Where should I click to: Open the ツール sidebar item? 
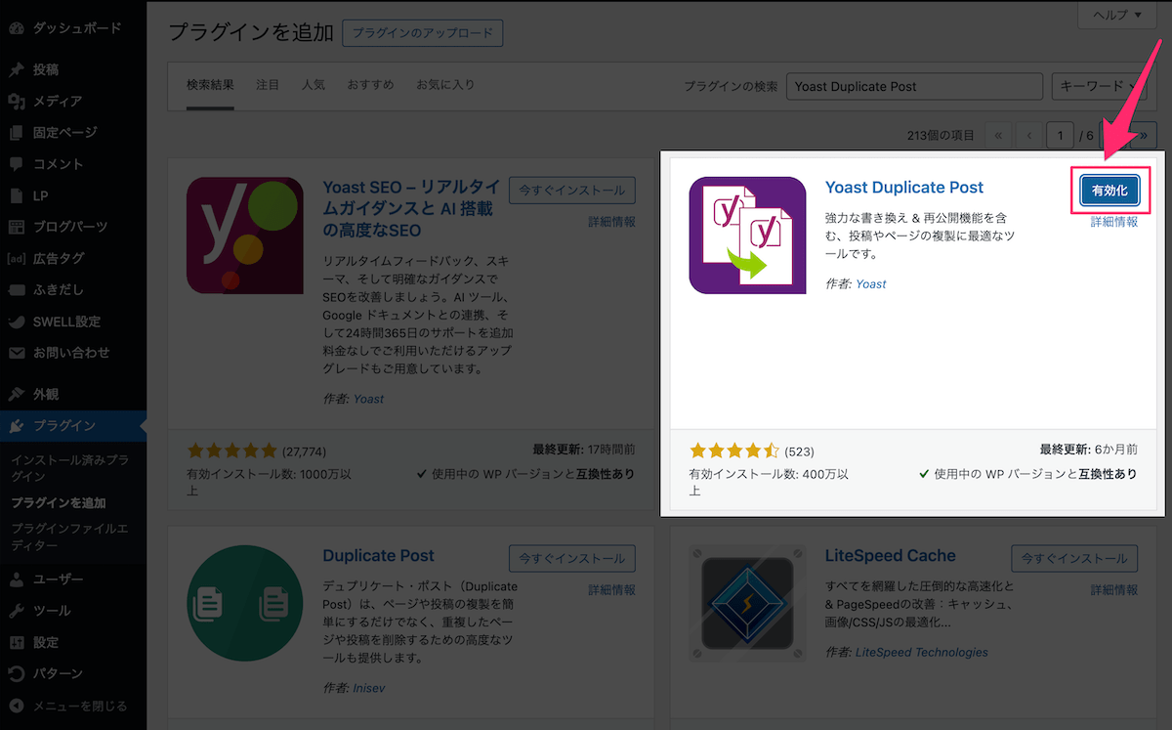52,610
